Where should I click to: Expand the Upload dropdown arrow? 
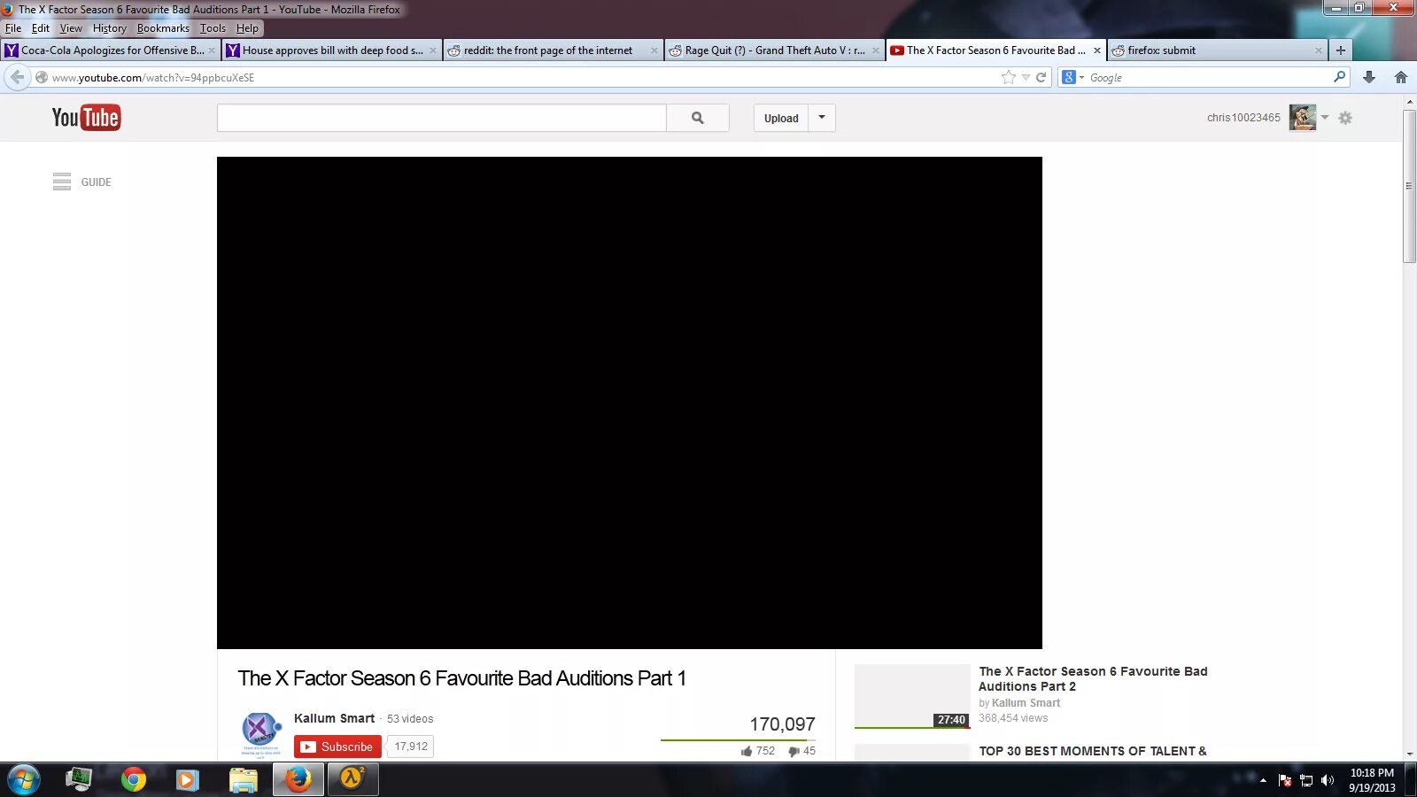[x=822, y=118]
